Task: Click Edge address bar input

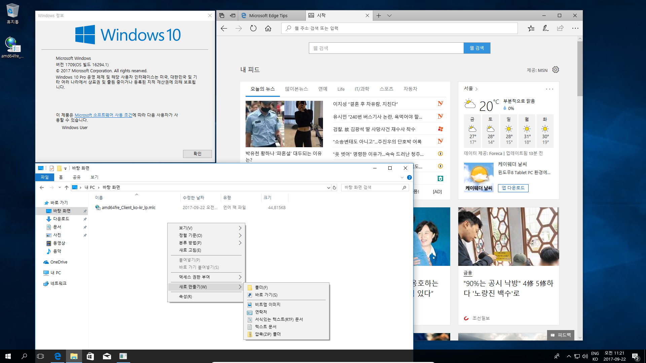Action: (x=399, y=28)
